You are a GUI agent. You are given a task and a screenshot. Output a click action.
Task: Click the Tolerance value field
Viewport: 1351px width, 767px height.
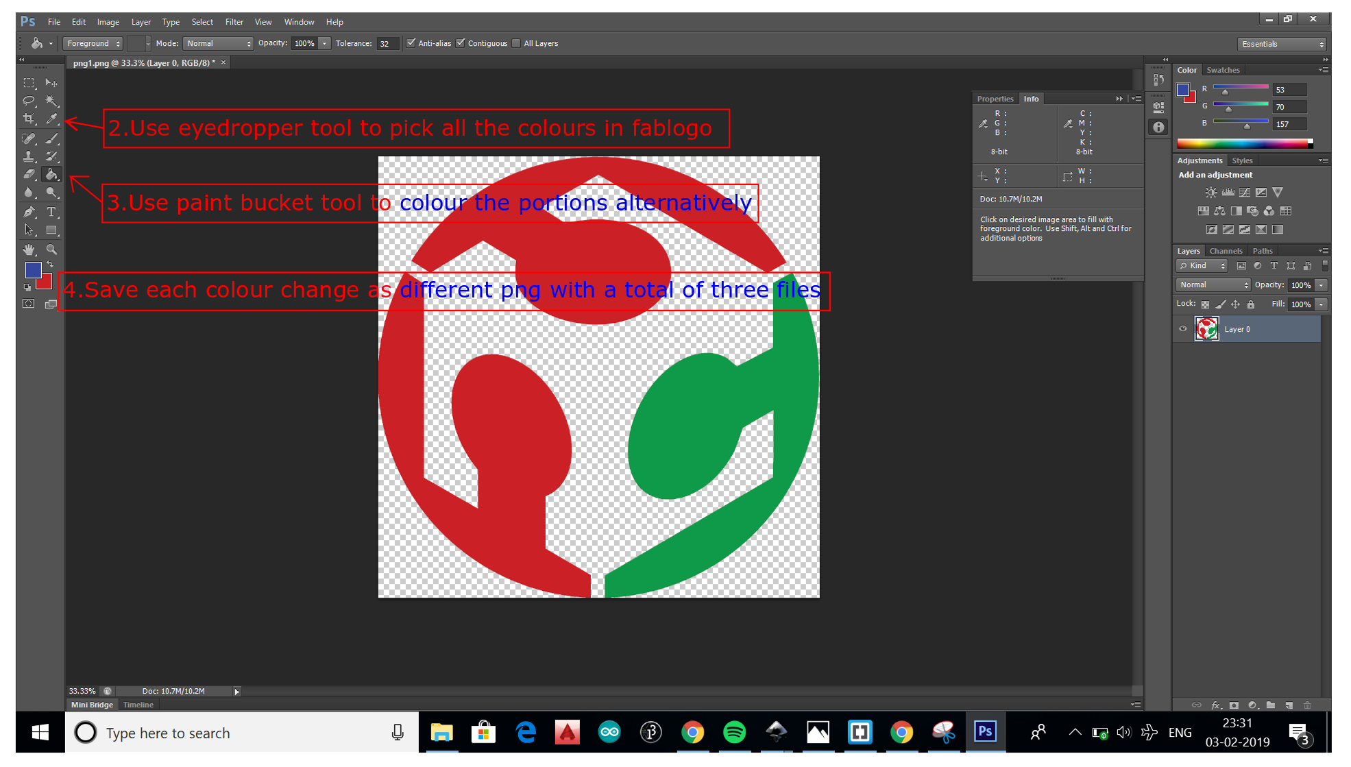(x=386, y=44)
